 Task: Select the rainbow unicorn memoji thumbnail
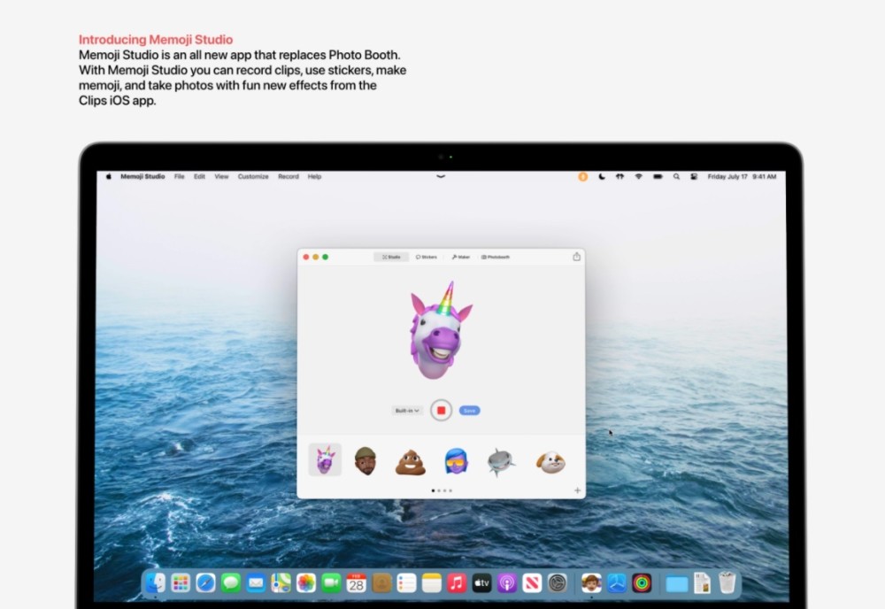click(x=324, y=459)
